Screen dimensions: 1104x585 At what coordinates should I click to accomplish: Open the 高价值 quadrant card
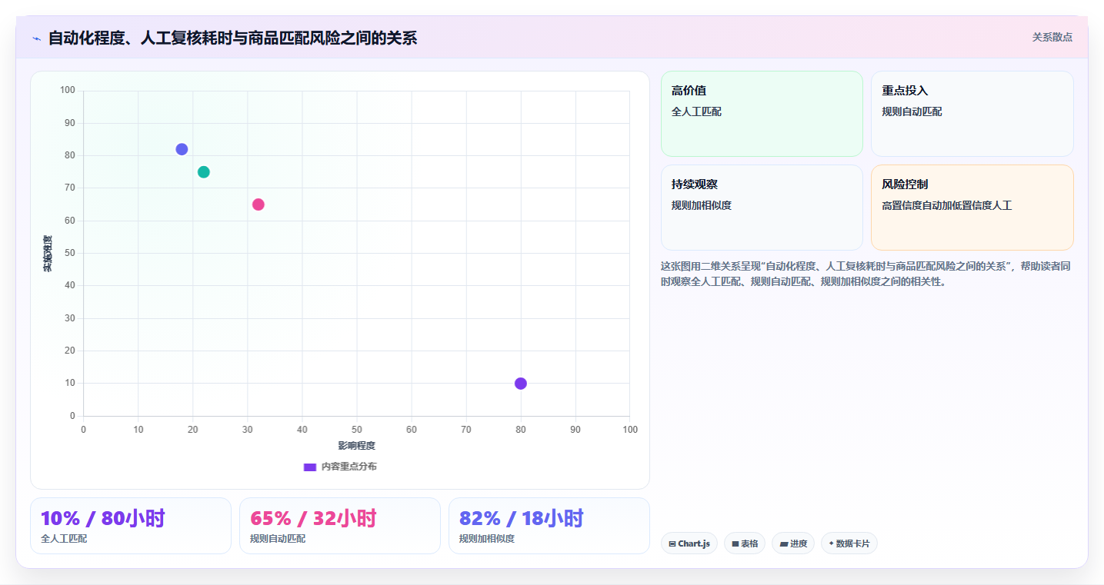[762, 114]
